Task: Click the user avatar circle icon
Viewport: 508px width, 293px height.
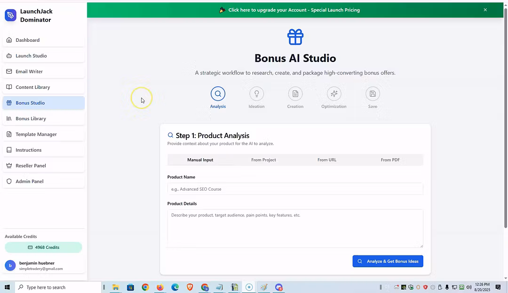Action: [10, 265]
